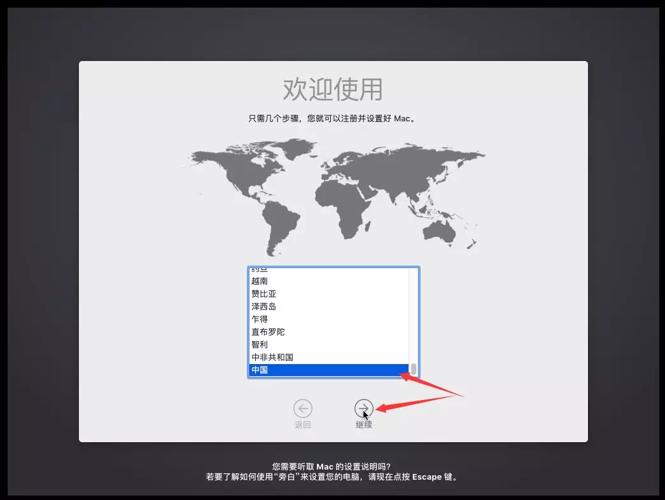Choose 泽西岛 from the region list
Screen dimensions: 665x500
pos(329,306)
